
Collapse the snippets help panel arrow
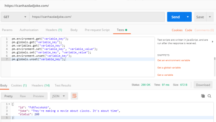click(213, 42)
